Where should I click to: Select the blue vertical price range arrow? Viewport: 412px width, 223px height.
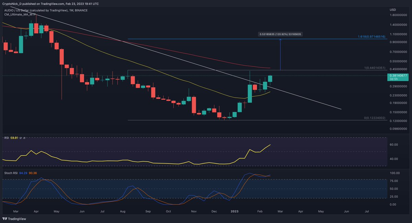(x=281, y=55)
